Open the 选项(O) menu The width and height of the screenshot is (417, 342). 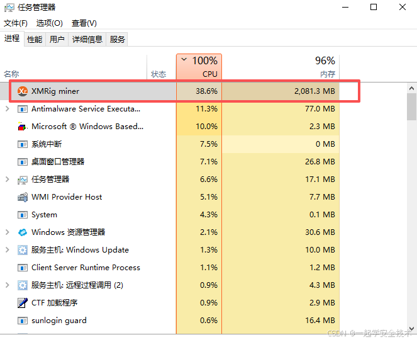pyautogui.click(x=50, y=23)
